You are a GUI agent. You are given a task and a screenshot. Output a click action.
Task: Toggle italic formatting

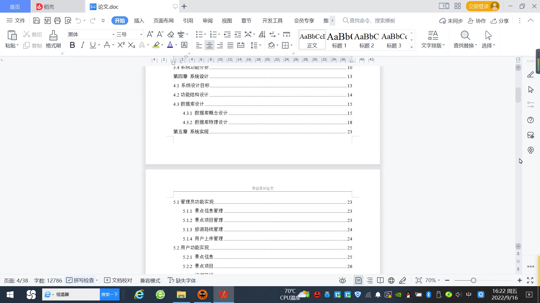82,45
